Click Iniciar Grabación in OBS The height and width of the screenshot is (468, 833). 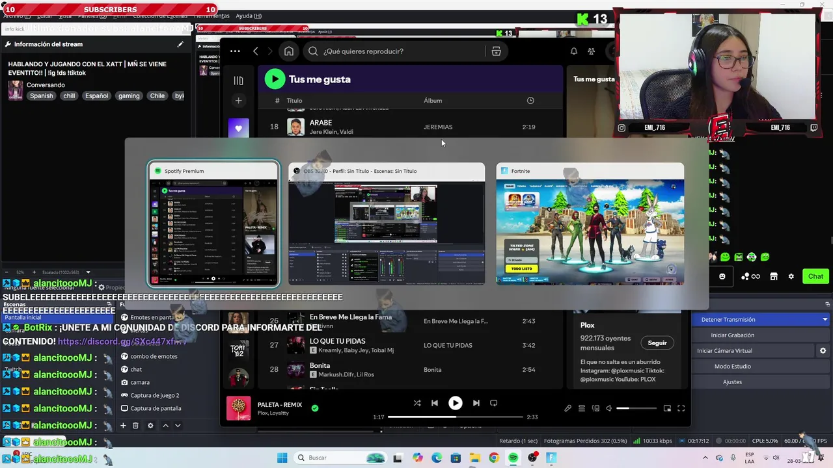732,335
